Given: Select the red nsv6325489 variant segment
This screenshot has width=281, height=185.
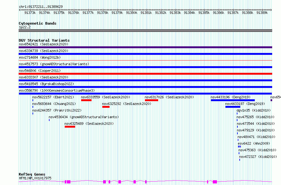Looking at the screenshot, I should [x=70, y=127].
